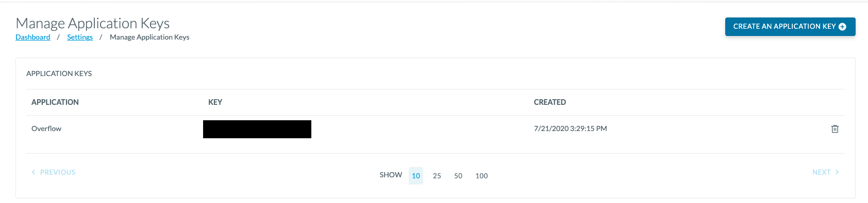Click the plus icon on Create Application Key
868x203 pixels.
coord(842,27)
